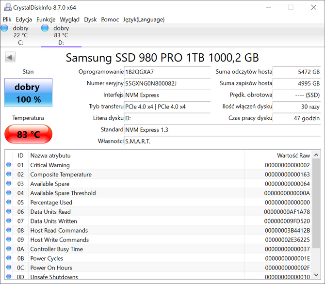Screen dimensions: 325x284
Task: Click the status orb for Power Cycles
Action: pyautogui.click(x=9, y=258)
